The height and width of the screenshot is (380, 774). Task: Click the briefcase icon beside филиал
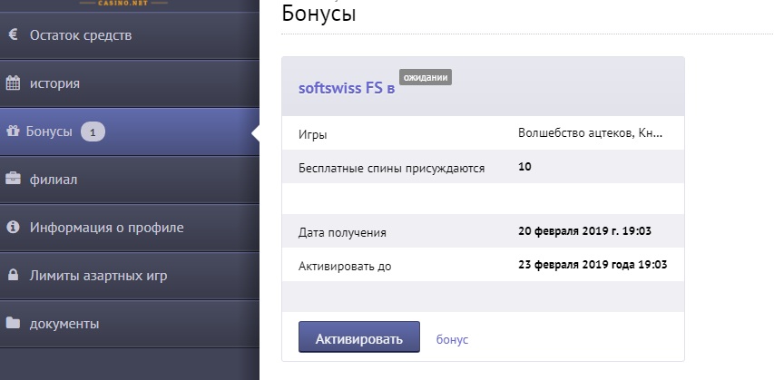coord(13,180)
